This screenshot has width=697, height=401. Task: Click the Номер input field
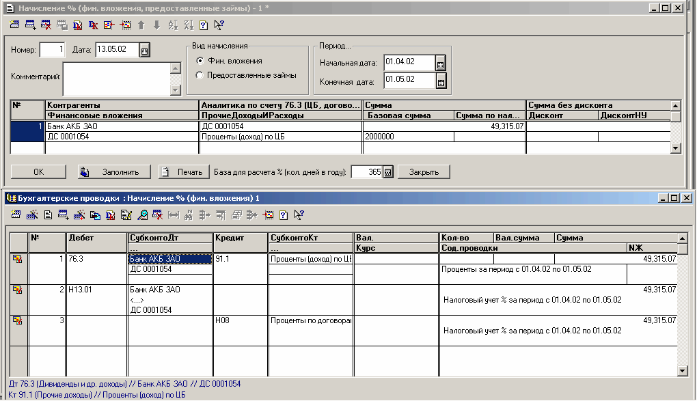click(52, 50)
